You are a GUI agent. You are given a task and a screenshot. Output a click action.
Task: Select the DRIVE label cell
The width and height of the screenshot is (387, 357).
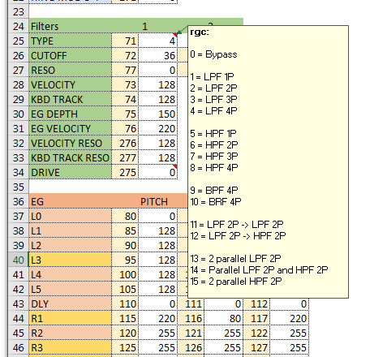[70, 173]
